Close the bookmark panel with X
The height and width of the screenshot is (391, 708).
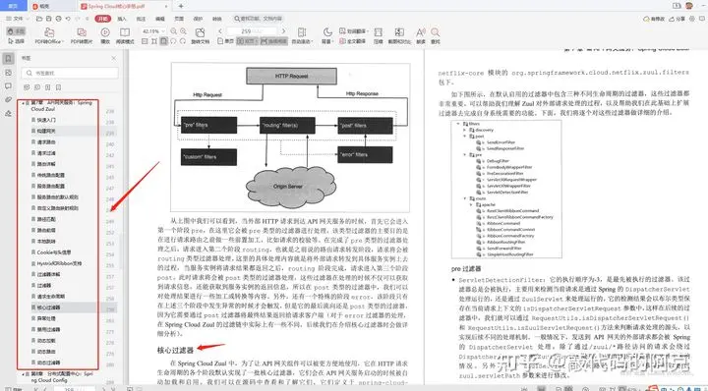pos(114,58)
